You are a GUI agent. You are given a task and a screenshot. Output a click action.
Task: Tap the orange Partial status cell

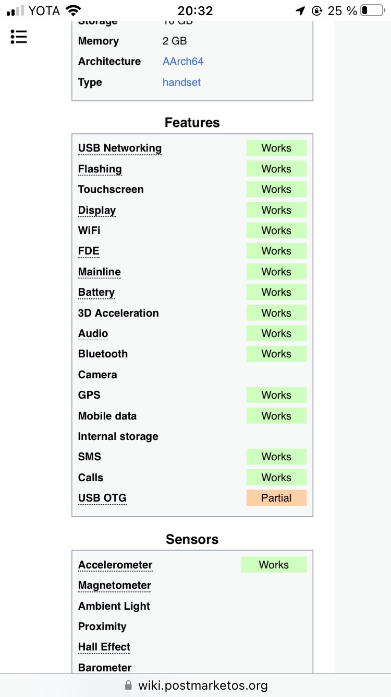(x=276, y=498)
